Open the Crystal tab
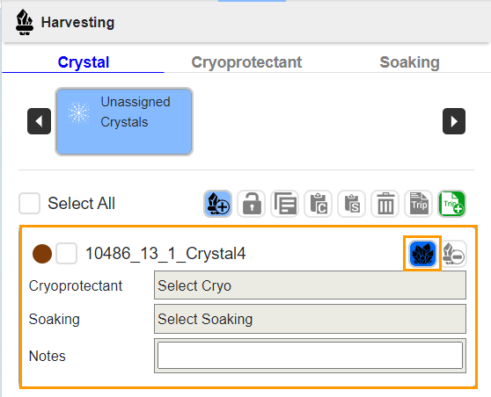 (84, 62)
